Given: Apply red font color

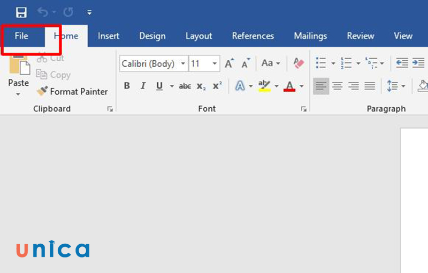Looking at the screenshot, I should [289, 86].
